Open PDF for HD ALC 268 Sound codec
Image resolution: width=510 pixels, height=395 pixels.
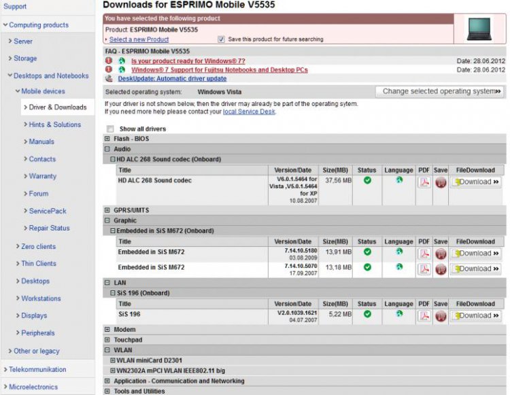(x=424, y=182)
